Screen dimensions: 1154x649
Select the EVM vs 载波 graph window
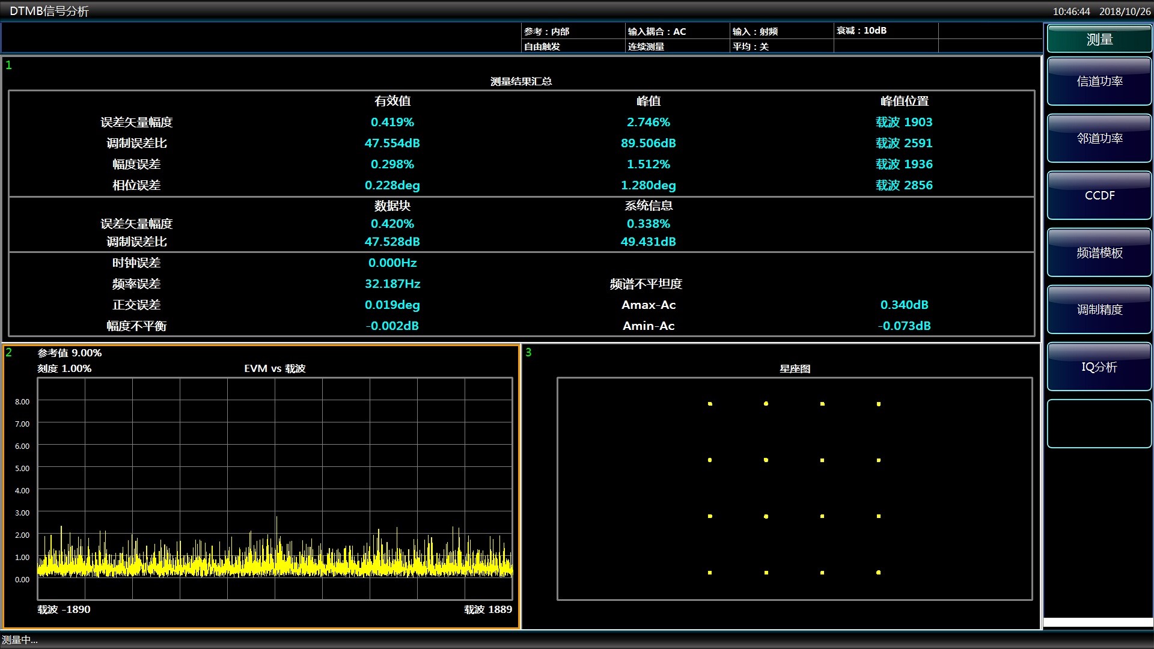(x=275, y=488)
